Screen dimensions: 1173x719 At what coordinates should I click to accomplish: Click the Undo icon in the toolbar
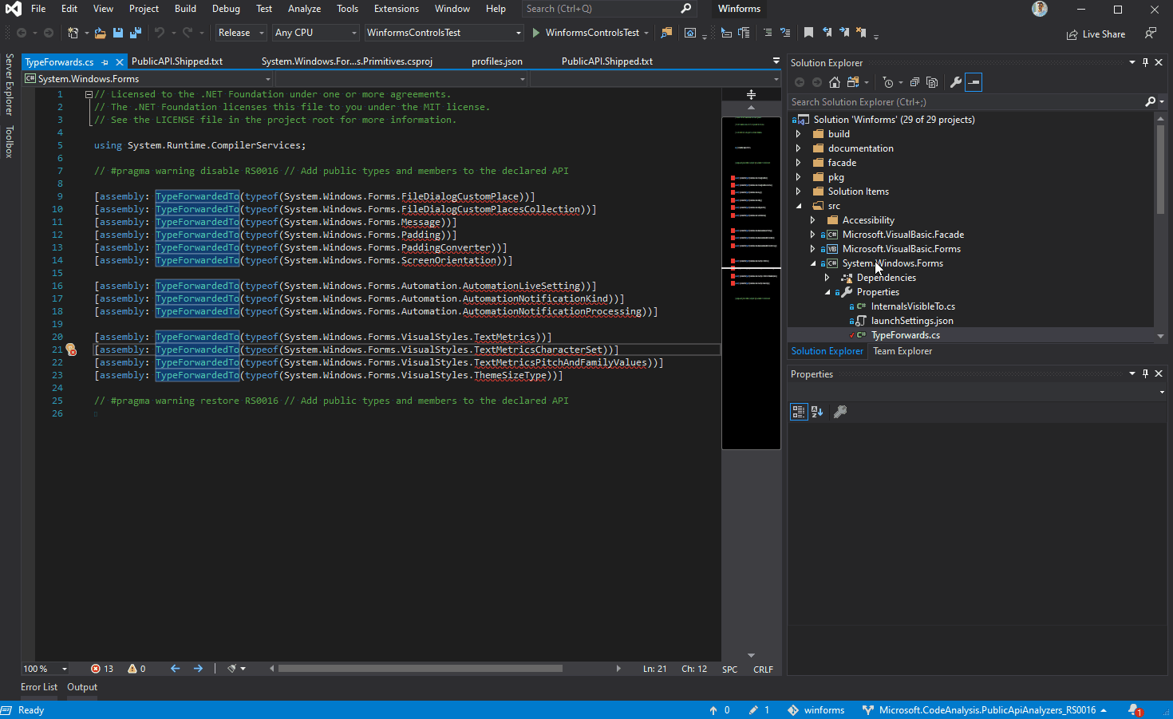[159, 33]
